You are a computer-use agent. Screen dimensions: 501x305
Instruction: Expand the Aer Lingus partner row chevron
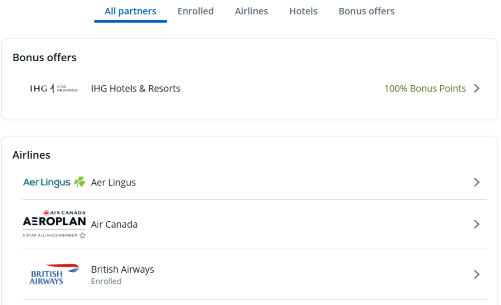click(x=477, y=182)
